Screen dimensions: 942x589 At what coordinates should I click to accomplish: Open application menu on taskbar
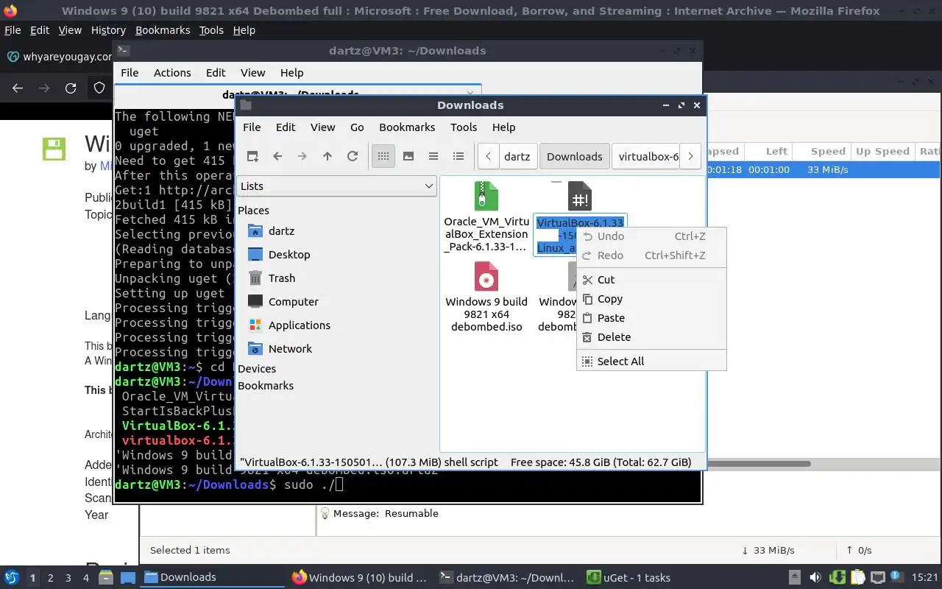[12, 577]
